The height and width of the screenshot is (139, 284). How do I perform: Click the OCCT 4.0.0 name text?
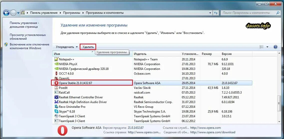coord(66,73)
